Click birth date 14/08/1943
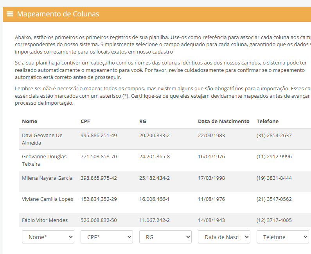 (211, 220)
